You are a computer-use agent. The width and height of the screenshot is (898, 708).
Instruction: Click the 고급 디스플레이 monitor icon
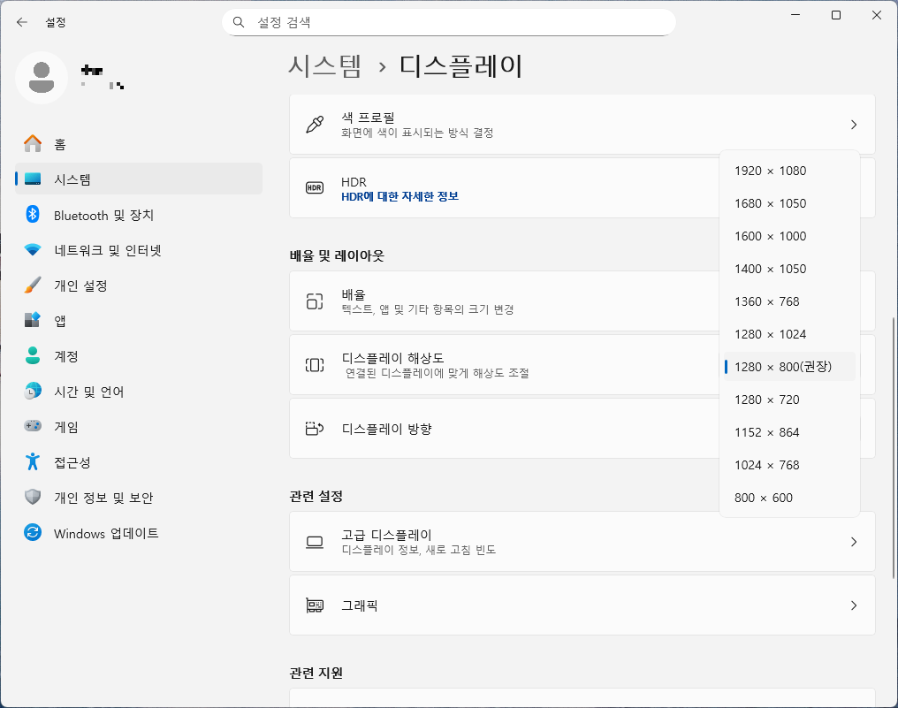pyautogui.click(x=315, y=542)
